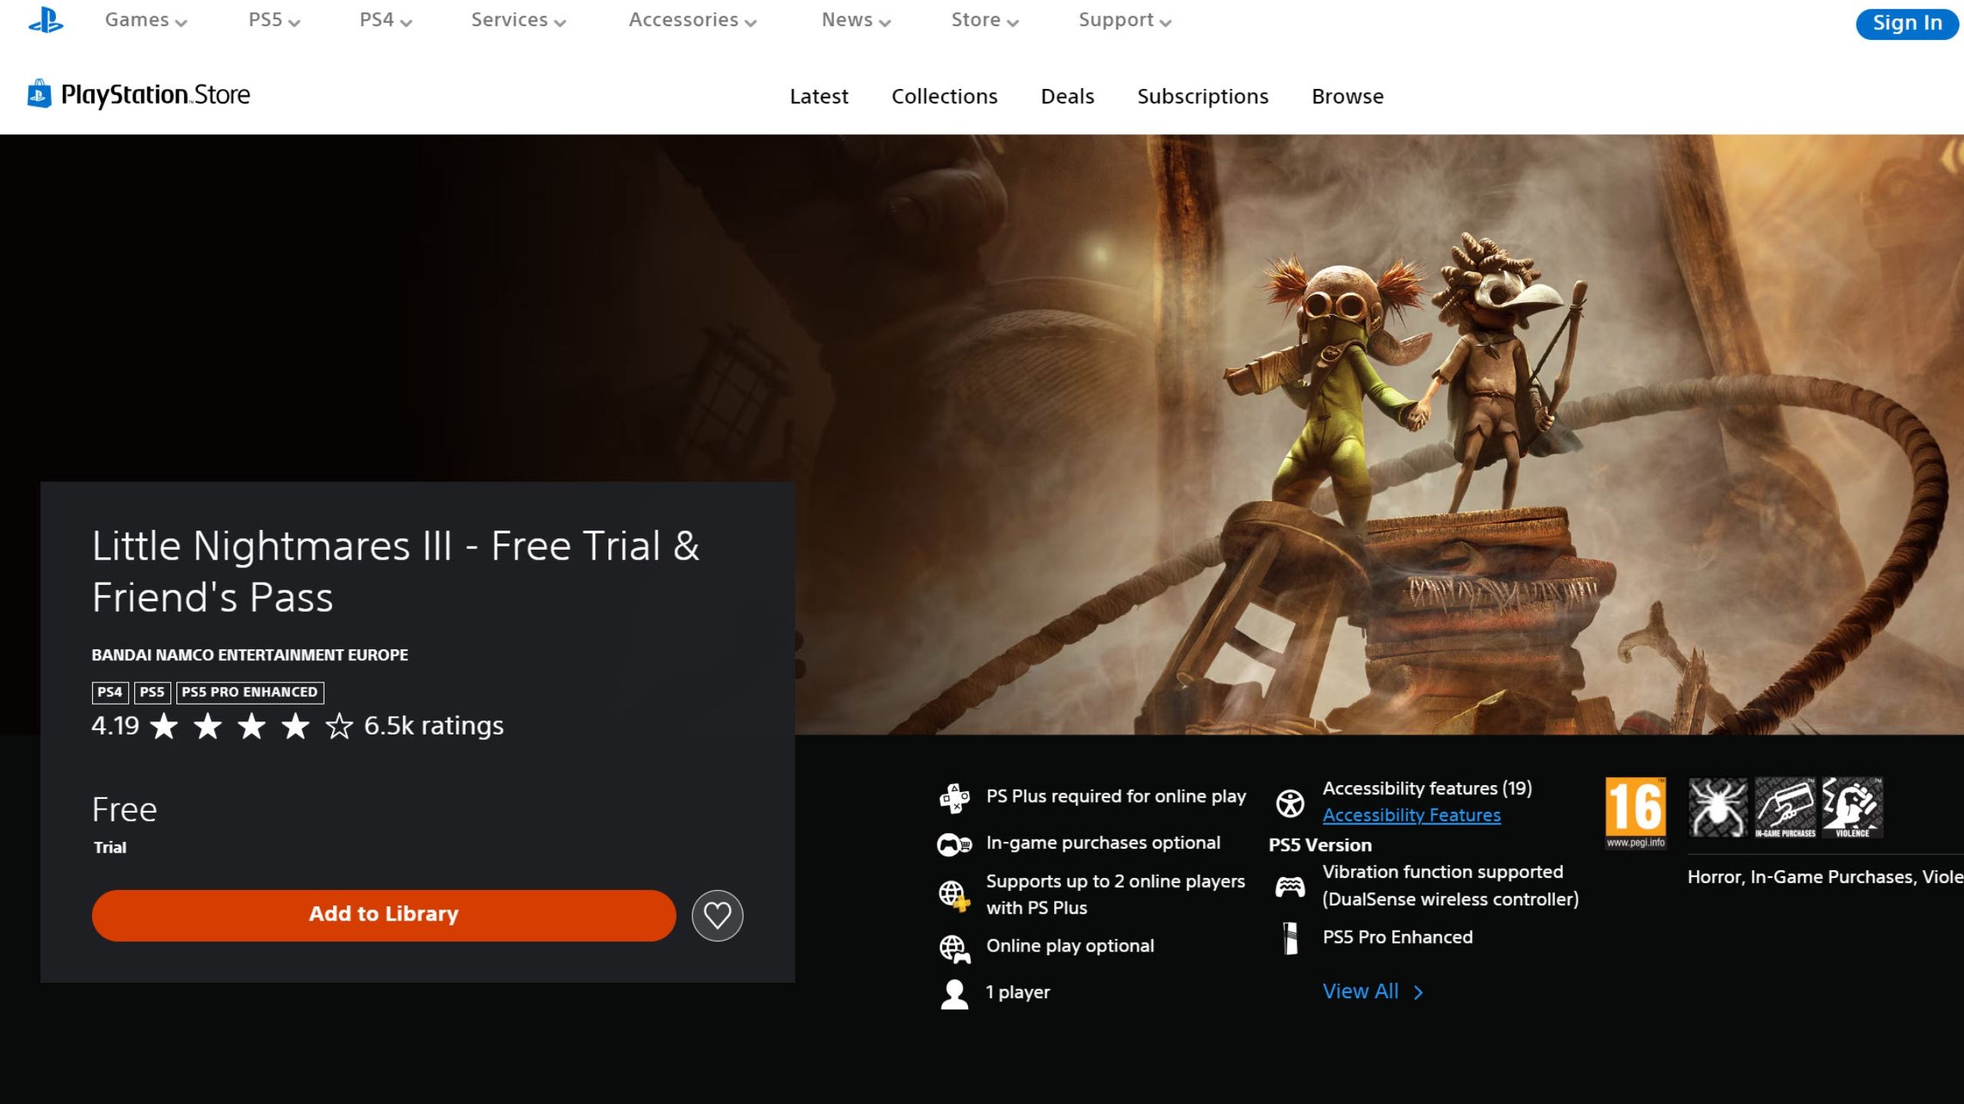The image size is (1964, 1104).
Task: Click View All under PS5 Version details
Action: tap(1360, 991)
